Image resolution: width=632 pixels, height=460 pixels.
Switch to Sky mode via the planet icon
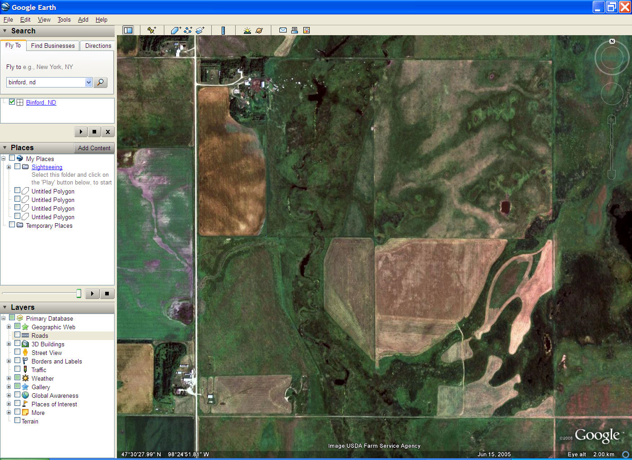[x=259, y=30]
